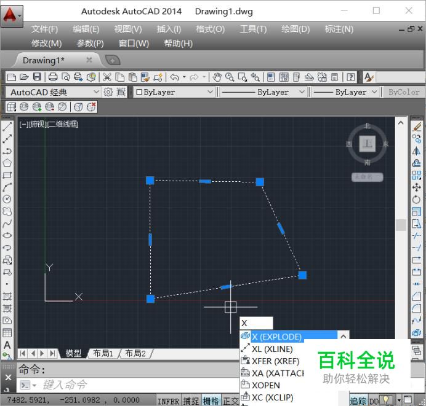Close the Drawing1 document tab

pyautogui.click(x=89, y=60)
